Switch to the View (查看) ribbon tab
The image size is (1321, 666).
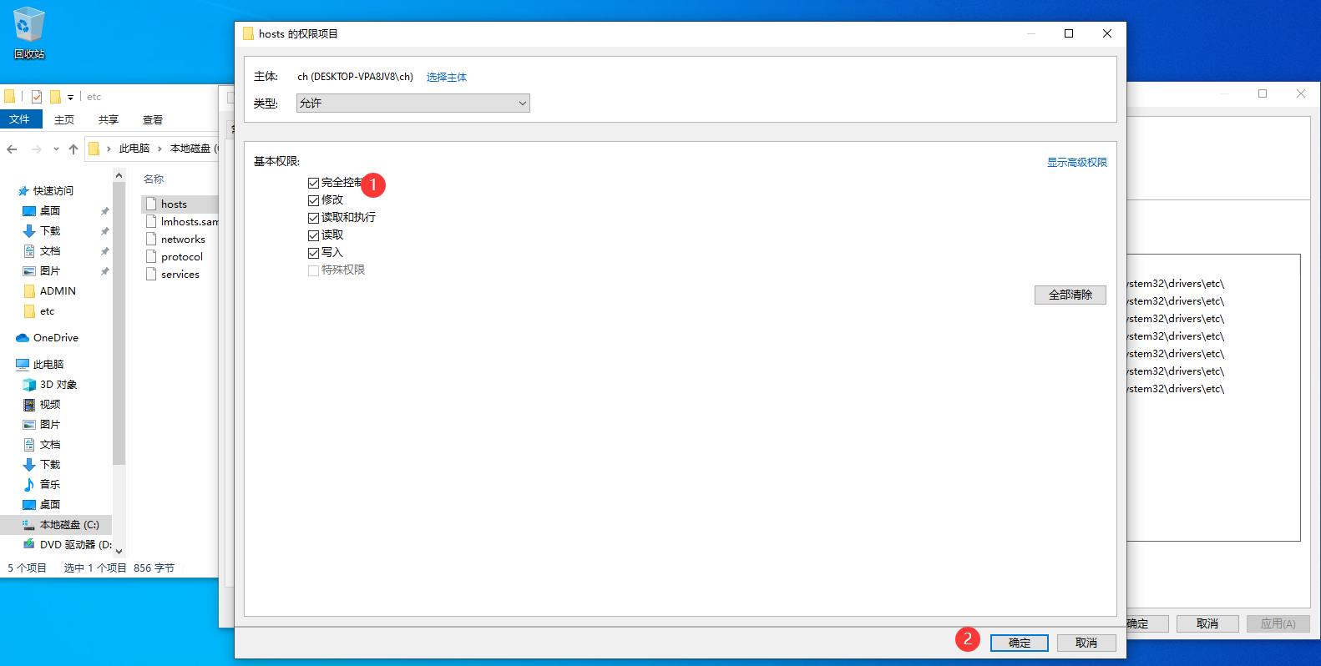tap(153, 119)
